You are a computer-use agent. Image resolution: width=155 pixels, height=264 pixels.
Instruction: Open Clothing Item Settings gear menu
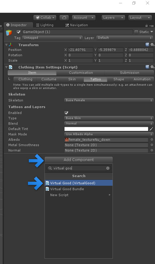pos(152,67)
